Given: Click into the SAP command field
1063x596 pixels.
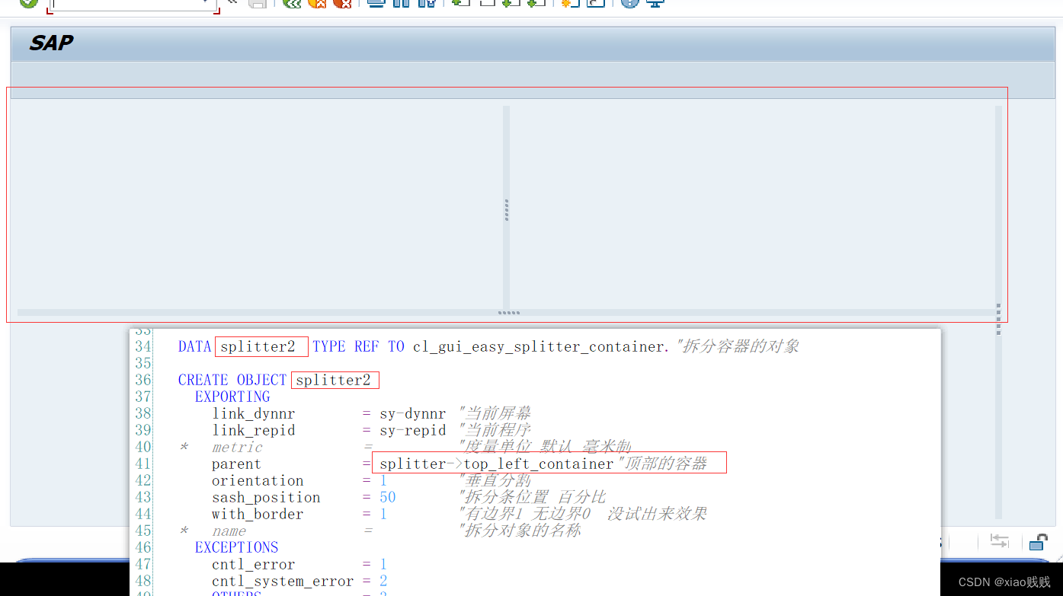Looking at the screenshot, I should [x=133, y=4].
